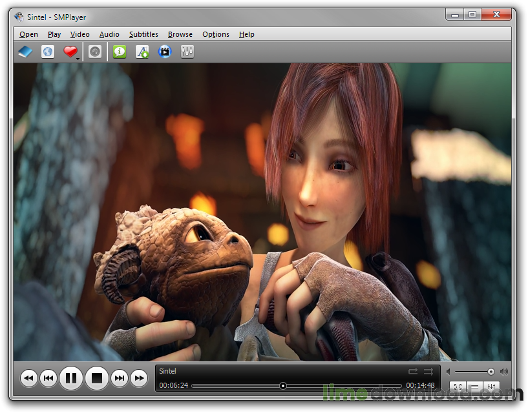
Task: Toggle fullscreen mode button
Action: click(x=458, y=387)
